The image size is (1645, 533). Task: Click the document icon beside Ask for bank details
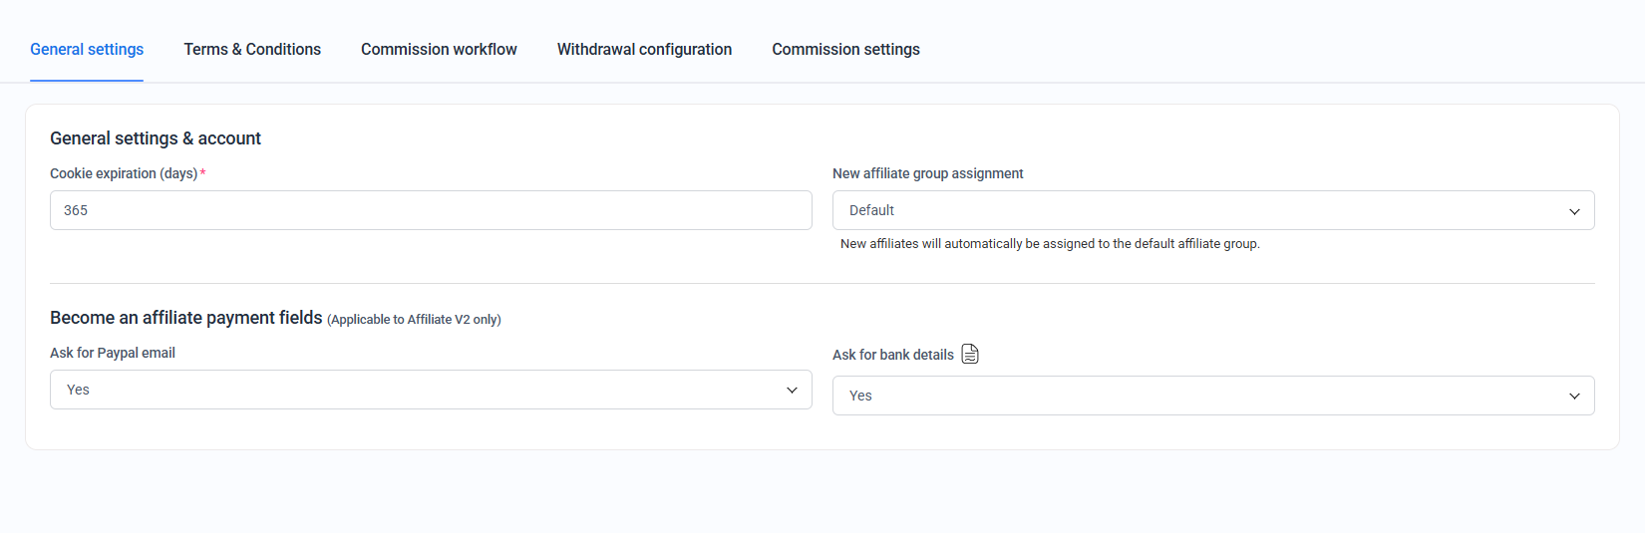pos(970,354)
